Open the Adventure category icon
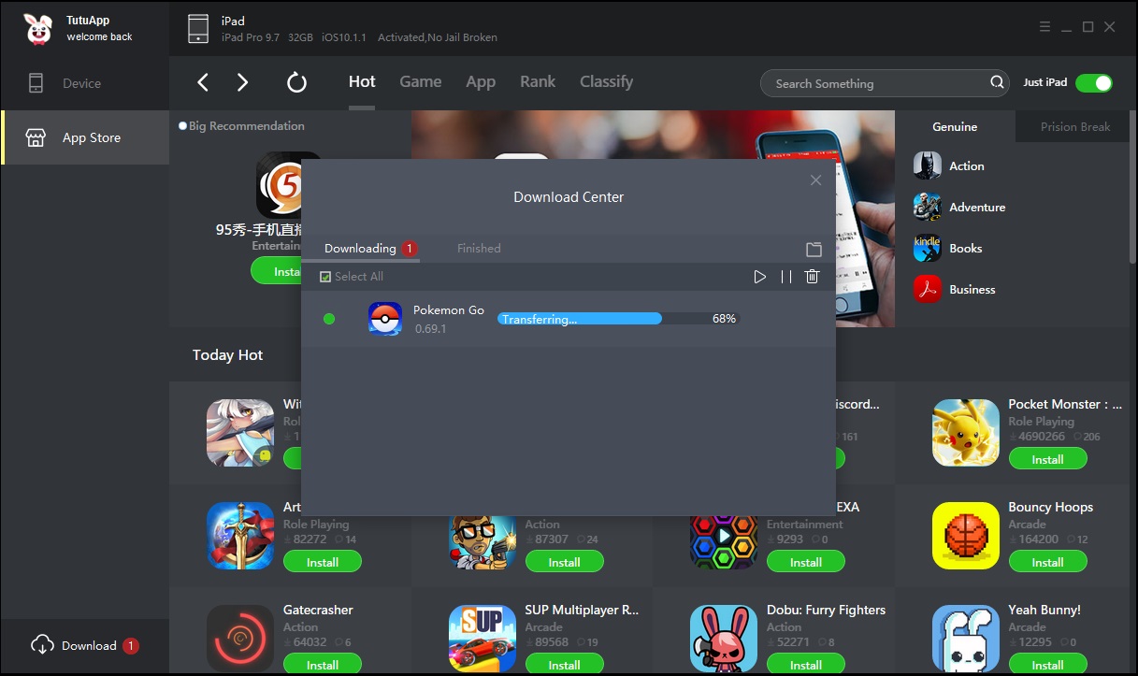Screen dimensions: 1138x676 pyautogui.click(x=927, y=207)
